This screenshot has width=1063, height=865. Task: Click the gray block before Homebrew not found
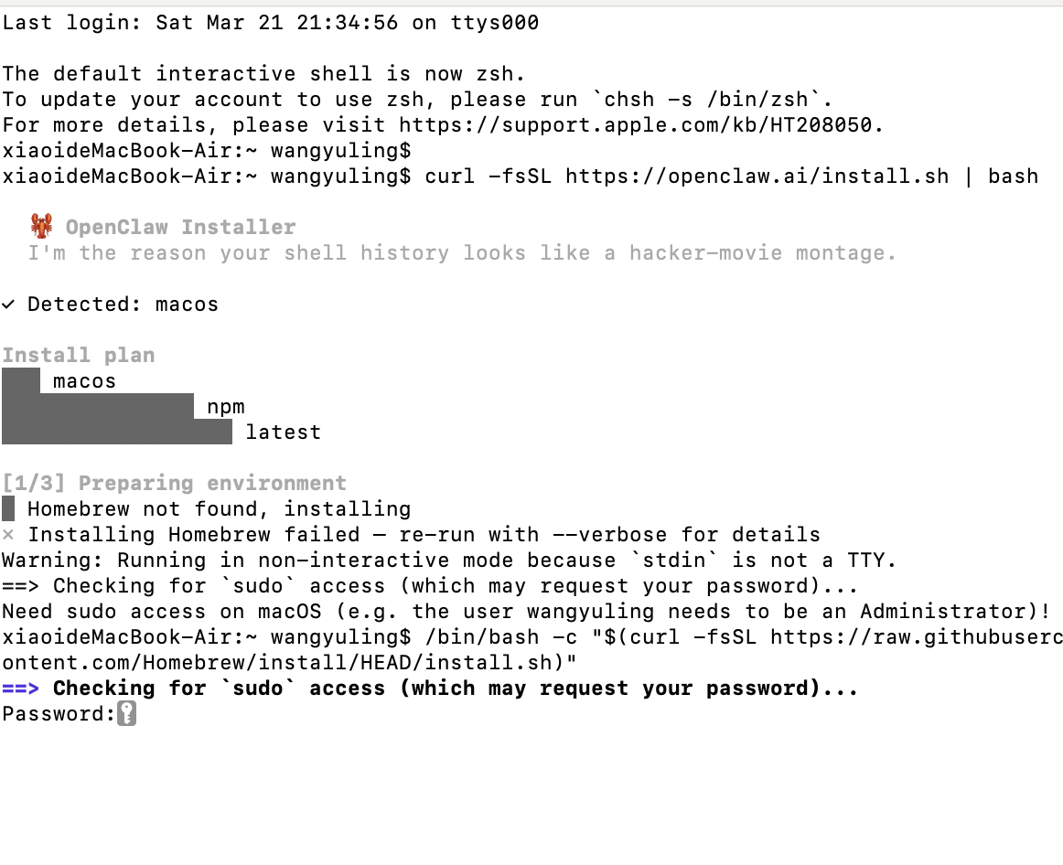8,508
